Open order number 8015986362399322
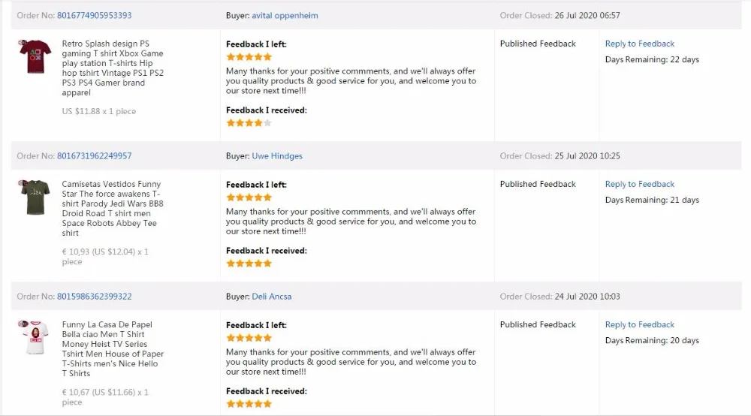Viewport: 751px width, 416px height. tap(95, 297)
